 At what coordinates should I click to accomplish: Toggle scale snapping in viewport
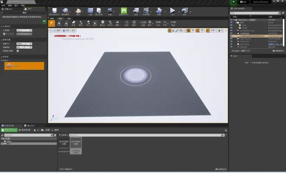click(x=208, y=30)
